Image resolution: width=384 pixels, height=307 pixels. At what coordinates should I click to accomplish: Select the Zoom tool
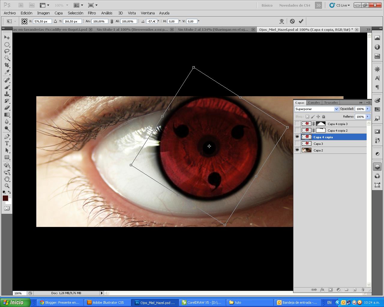tap(7, 186)
